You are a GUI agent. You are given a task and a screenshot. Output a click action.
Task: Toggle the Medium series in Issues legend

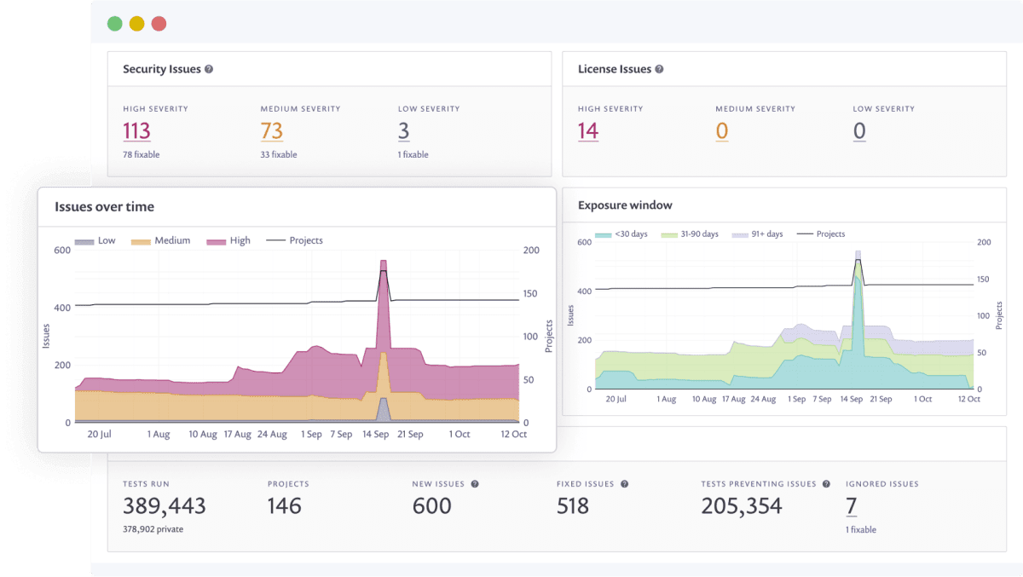click(161, 240)
